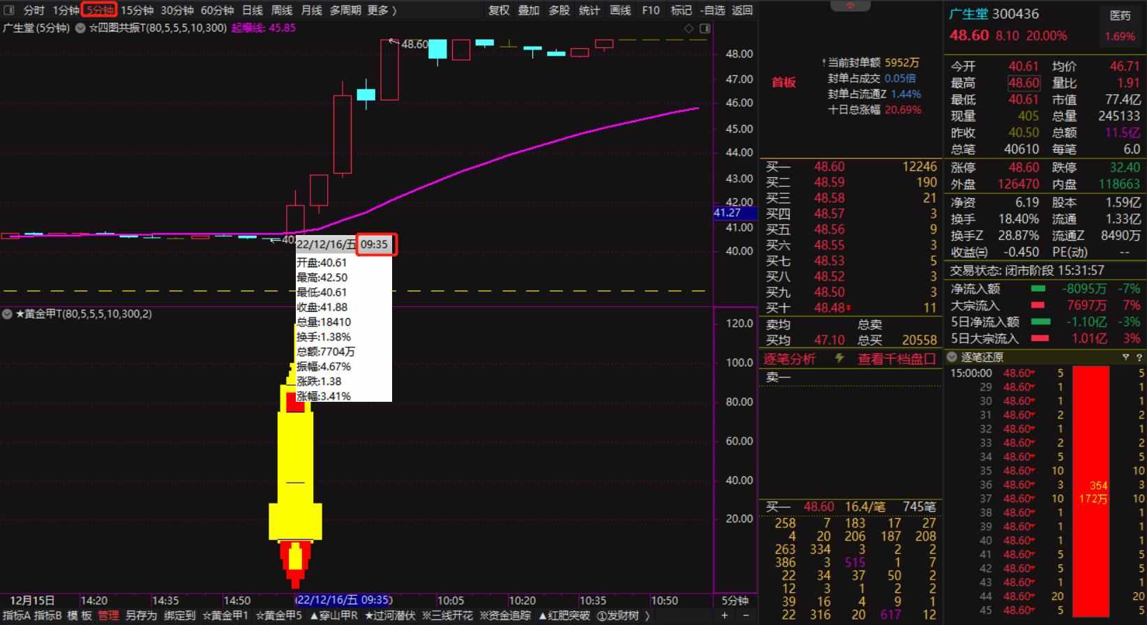
Task: Expand the 逐笔还原 panel dropdown arrow
Action: click(952, 357)
